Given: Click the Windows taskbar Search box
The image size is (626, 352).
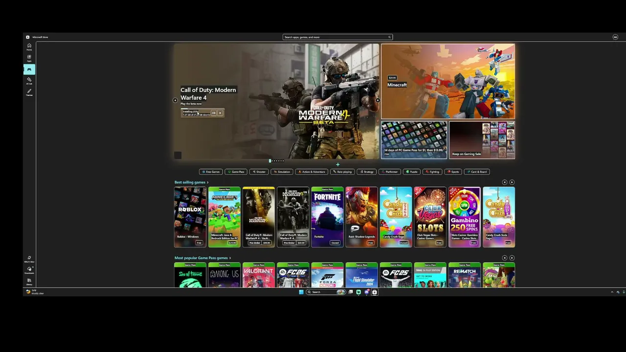Looking at the screenshot, I should tap(326, 292).
